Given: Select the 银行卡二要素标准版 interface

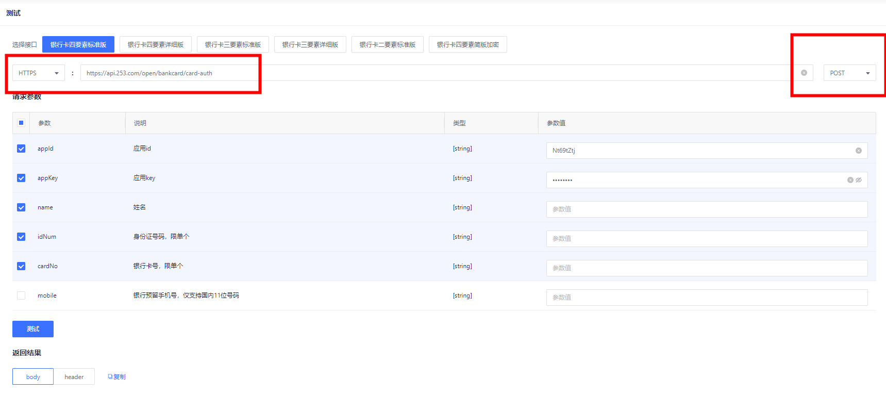Looking at the screenshot, I should click(388, 45).
